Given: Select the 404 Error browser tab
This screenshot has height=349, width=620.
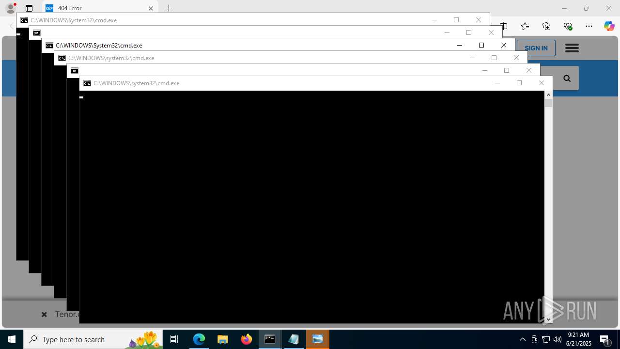Looking at the screenshot, I should coord(100,8).
